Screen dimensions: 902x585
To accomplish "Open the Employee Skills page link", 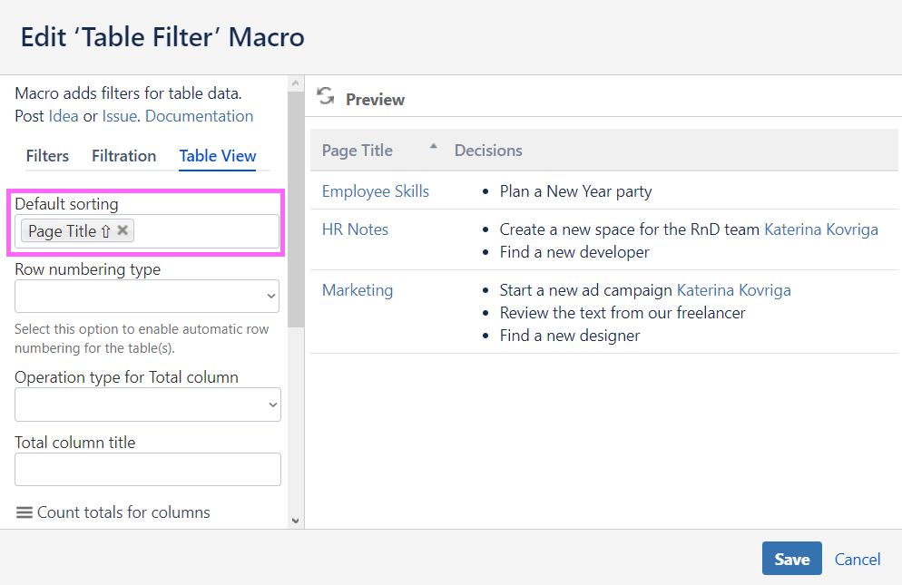I will pos(376,191).
